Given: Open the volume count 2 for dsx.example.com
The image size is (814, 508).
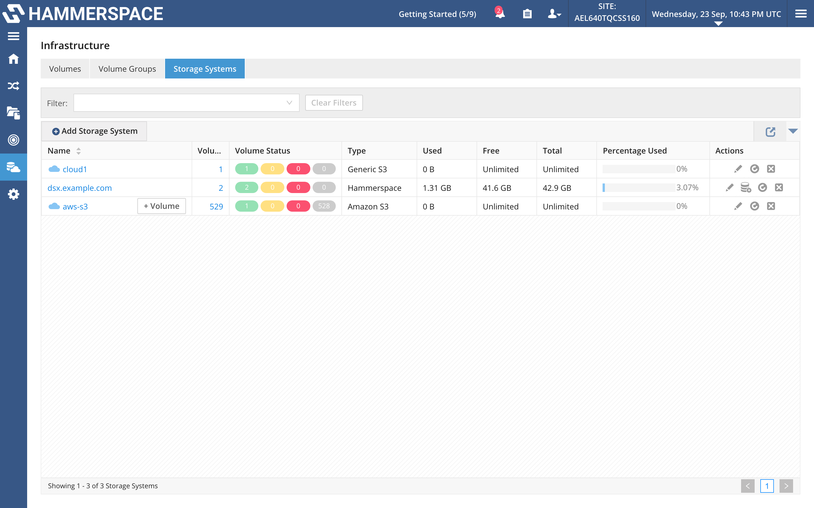Looking at the screenshot, I should [x=221, y=188].
